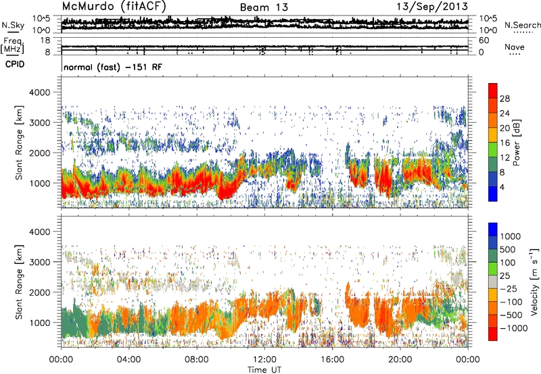
Task: Click the "12:00" time tick label
Action: 264,360
